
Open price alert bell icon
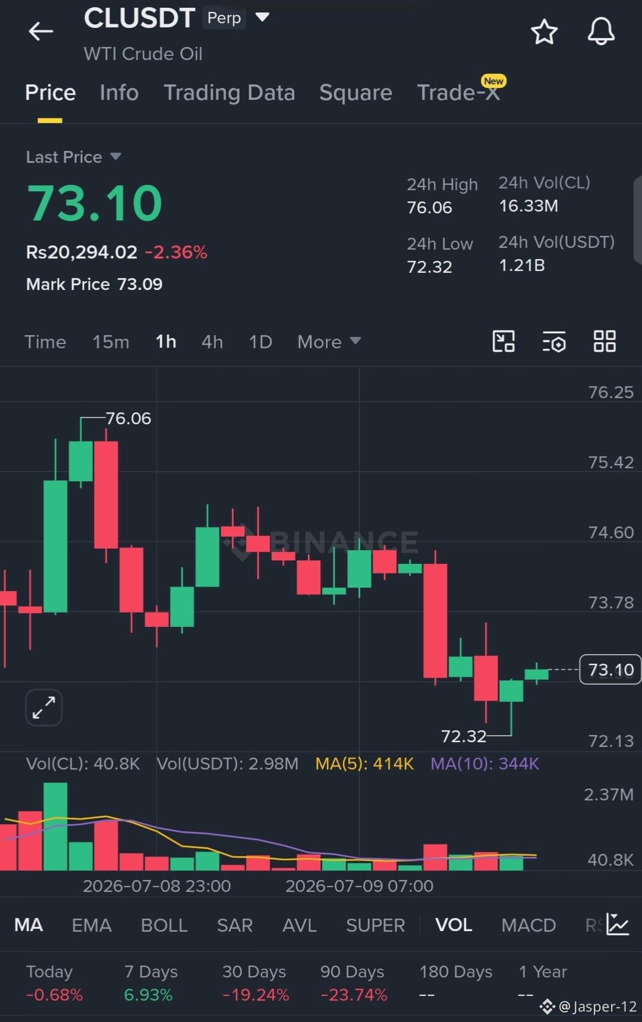point(601,31)
